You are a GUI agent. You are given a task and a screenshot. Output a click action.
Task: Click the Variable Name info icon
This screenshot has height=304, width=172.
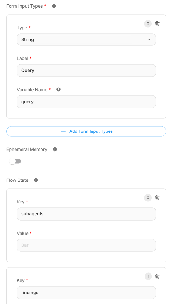[x=58, y=89]
